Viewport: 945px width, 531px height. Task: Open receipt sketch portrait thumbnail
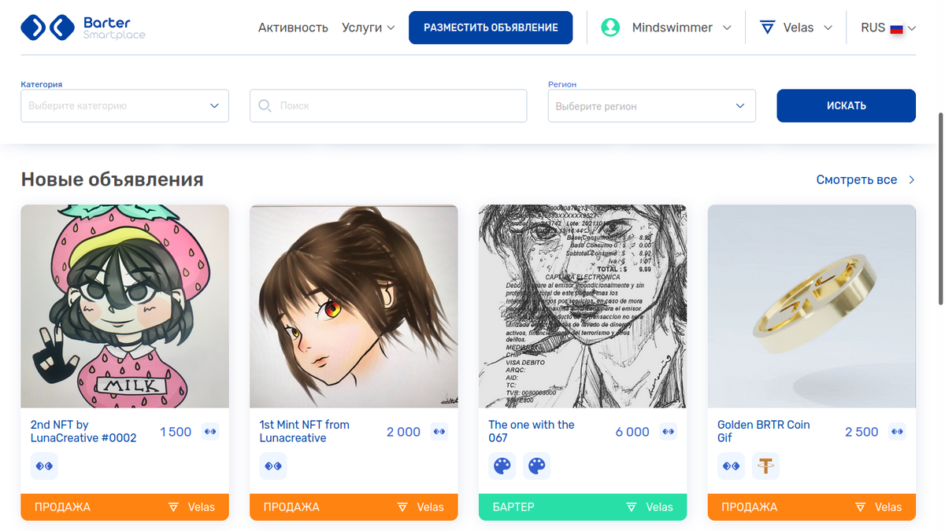[583, 306]
